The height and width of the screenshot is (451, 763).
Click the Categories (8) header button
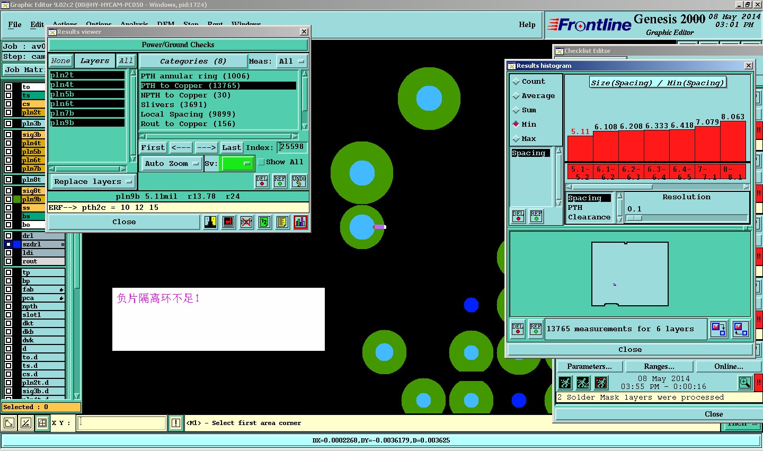pos(193,61)
